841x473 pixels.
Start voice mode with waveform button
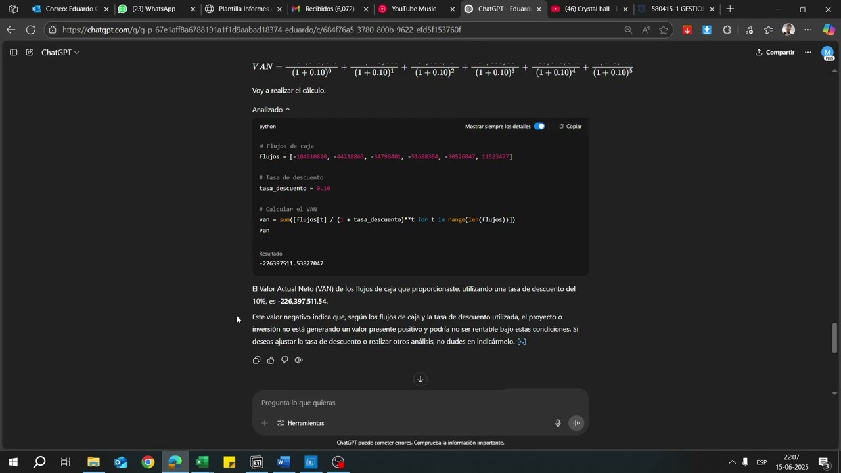coord(576,423)
